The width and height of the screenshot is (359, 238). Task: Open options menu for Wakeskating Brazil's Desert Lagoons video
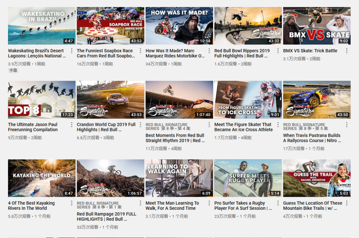click(x=72, y=51)
